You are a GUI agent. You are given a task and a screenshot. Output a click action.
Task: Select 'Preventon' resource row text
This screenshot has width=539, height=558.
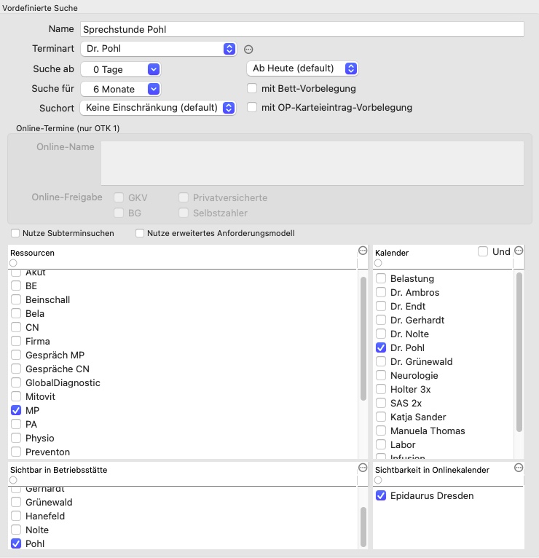point(47,452)
